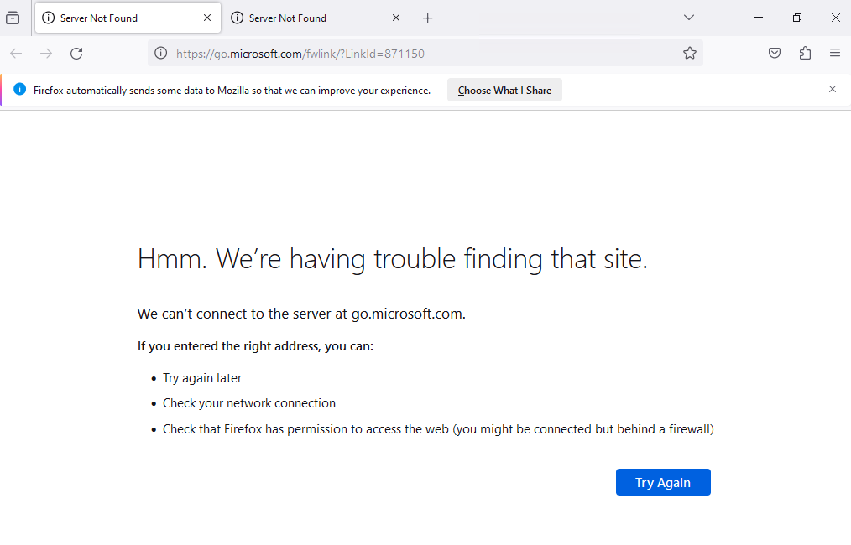Viewport: 851px width, 545px height.
Task: Open the application hamburger menu
Action: [x=835, y=54]
